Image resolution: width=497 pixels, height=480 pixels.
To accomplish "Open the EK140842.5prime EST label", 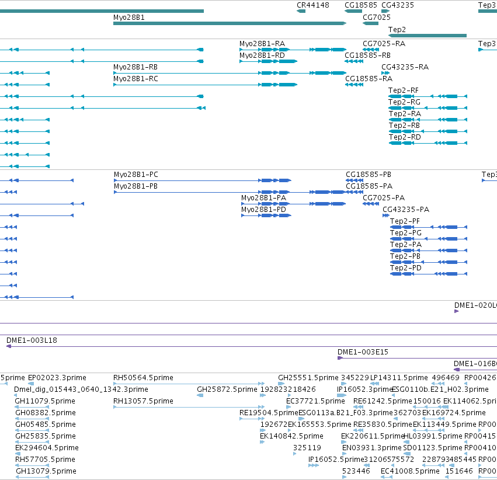I will coord(291,436).
